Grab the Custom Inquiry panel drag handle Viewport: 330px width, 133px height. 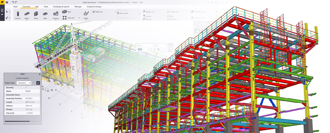point(23,74)
